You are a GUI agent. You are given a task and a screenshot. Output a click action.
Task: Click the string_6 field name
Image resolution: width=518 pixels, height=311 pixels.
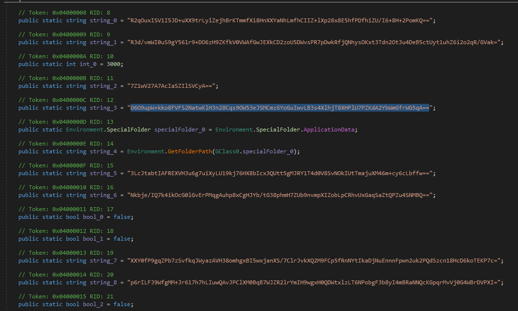pyautogui.click(x=103, y=195)
